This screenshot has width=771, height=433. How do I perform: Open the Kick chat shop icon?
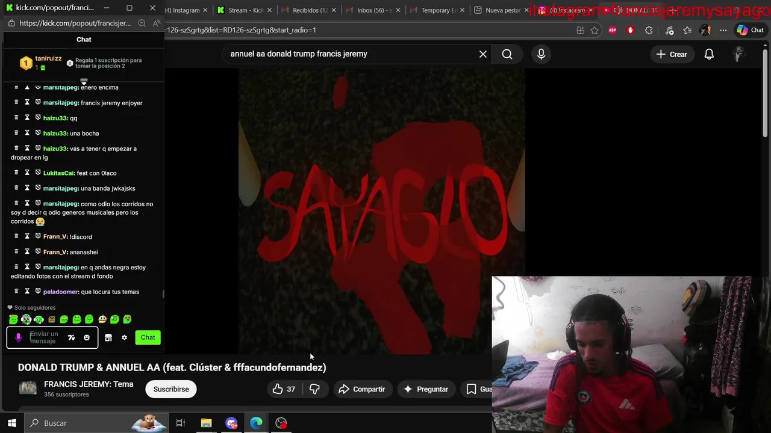click(x=108, y=337)
